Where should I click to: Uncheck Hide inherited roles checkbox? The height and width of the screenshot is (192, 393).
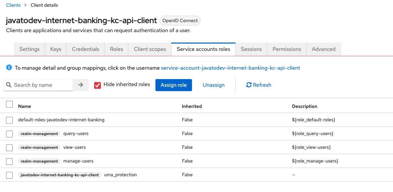97,85
